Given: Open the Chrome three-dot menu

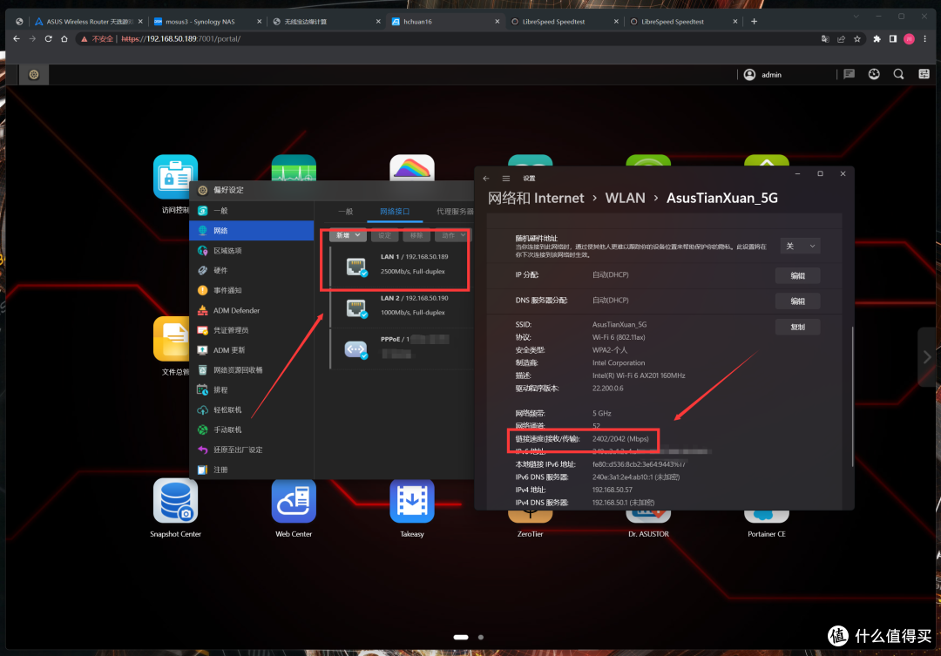Looking at the screenshot, I should pyautogui.click(x=924, y=38).
